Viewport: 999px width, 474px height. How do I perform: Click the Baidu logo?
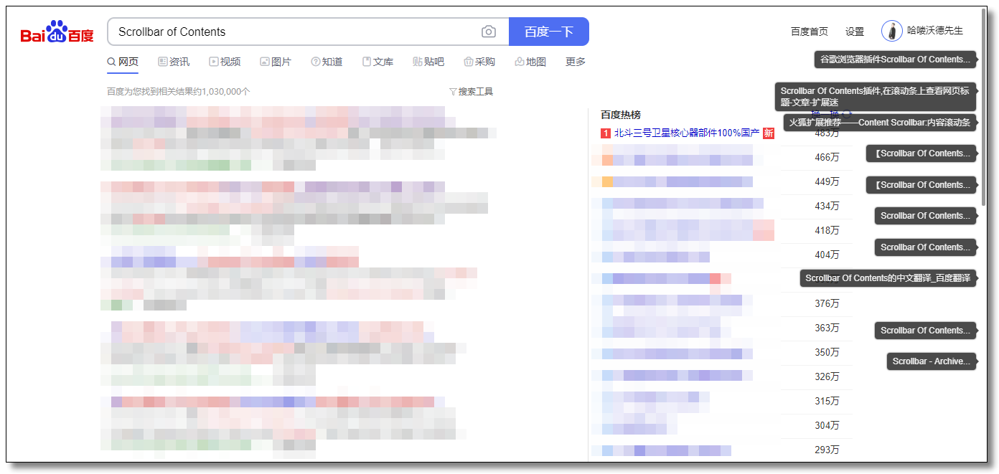[x=57, y=32]
